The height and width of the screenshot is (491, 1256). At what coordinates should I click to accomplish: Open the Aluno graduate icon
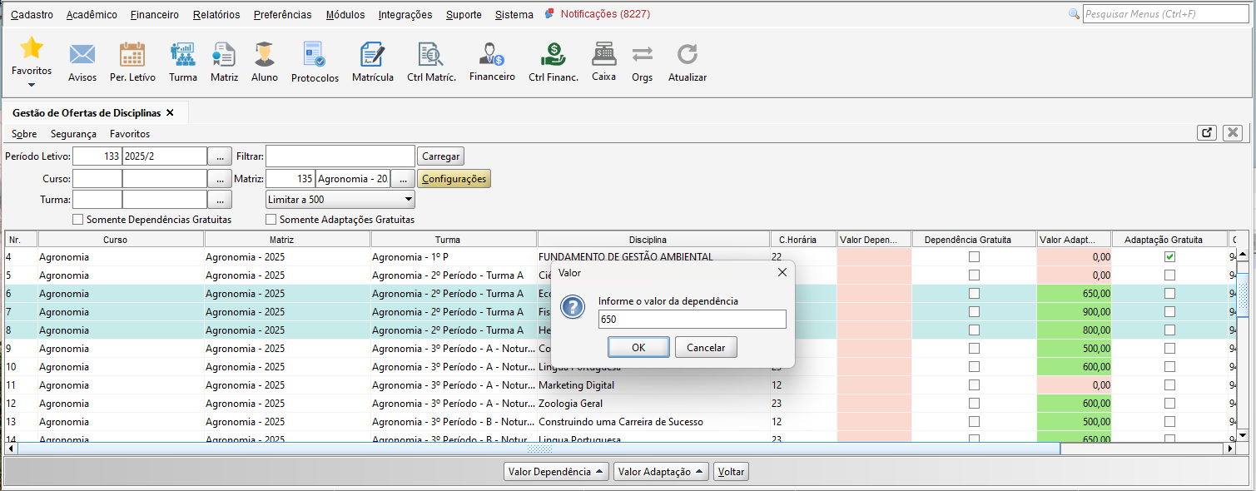(x=265, y=55)
